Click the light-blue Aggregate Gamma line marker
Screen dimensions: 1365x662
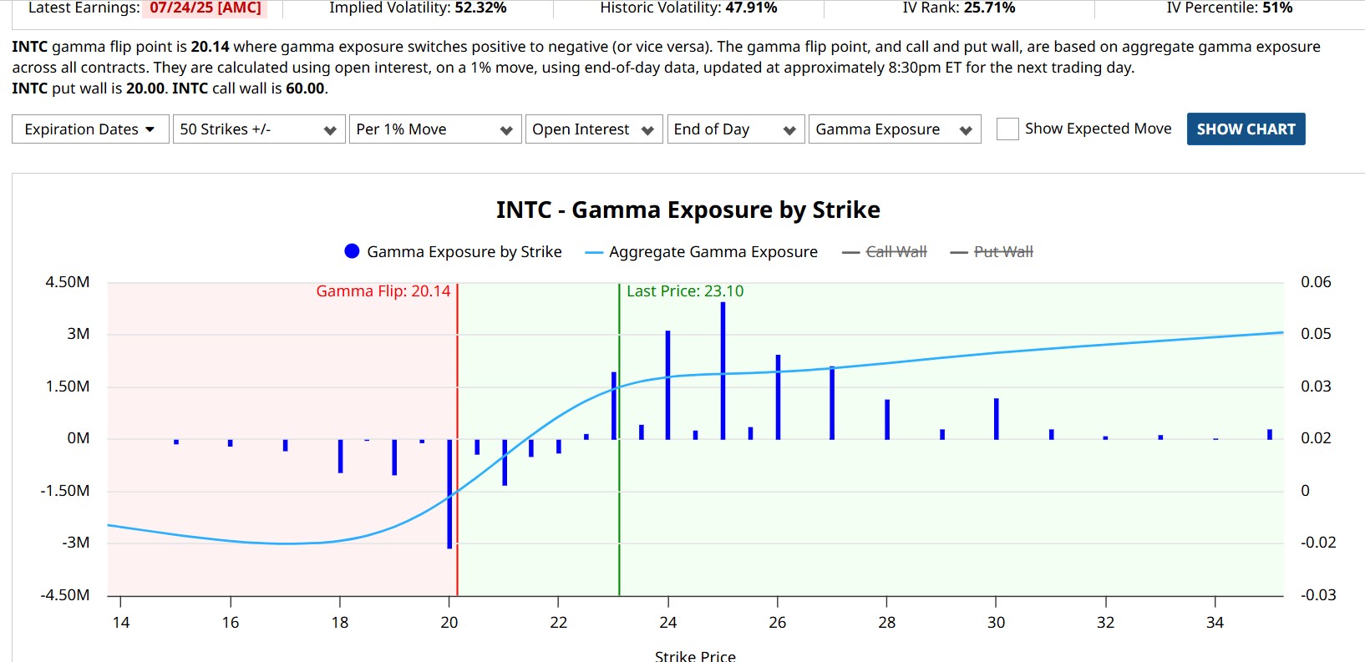[x=594, y=253]
